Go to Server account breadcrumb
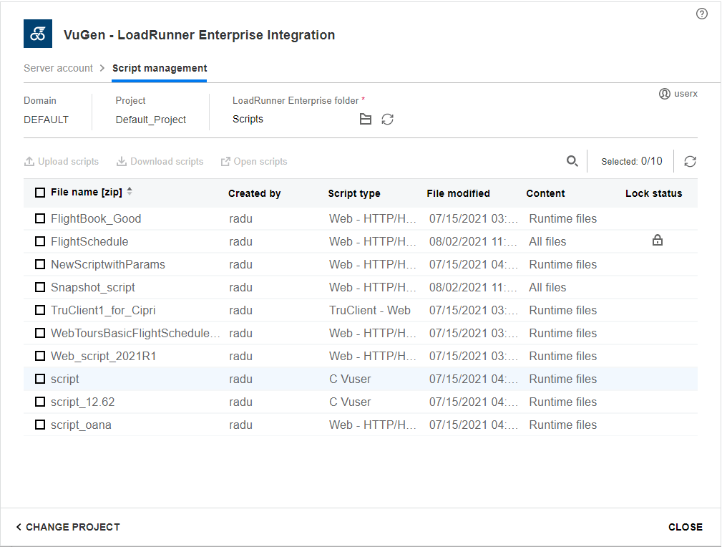This screenshot has width=722, height=547. [x=58, y=68]
